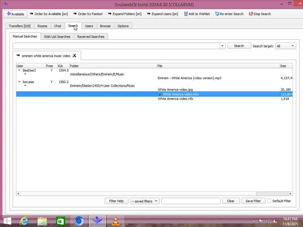Sort by the File column header
303x227 pixels.
click(x=218, y=66)
